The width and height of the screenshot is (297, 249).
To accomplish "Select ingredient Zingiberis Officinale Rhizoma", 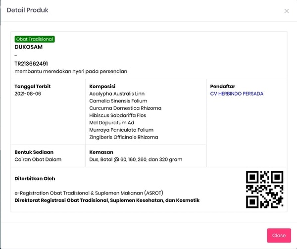I will [x=124, y=137].
